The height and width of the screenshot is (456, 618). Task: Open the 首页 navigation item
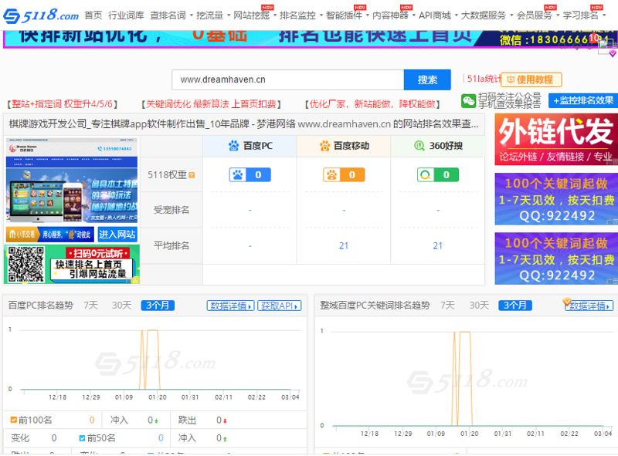[93, 15]
